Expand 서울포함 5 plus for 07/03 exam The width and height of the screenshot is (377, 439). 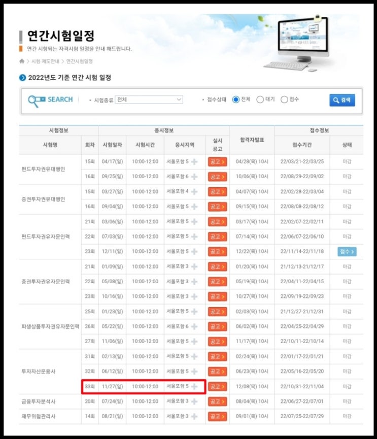194,237
